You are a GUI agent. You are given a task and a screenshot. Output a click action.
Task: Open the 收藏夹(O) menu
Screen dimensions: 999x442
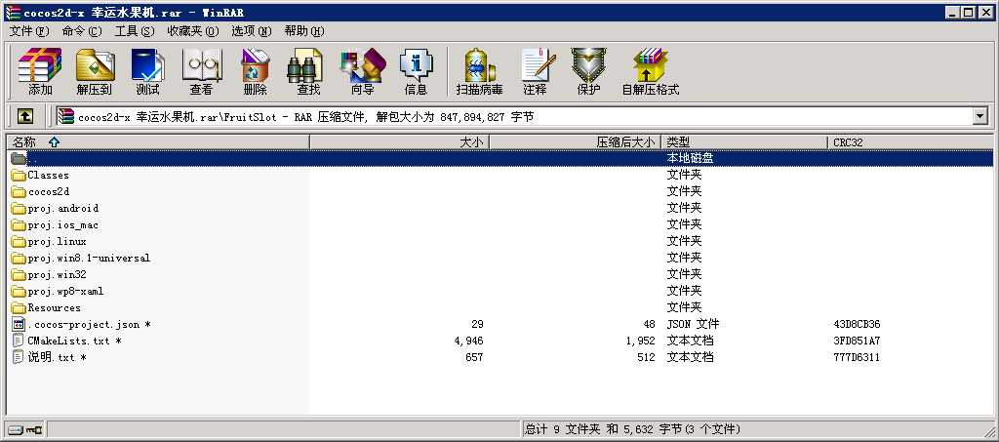[x=193, y=31]
